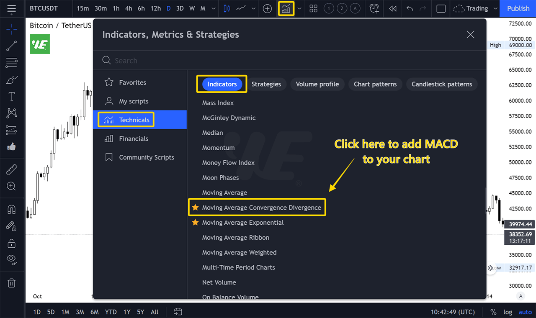This screenshot has width=536, height=318.
Task: Expand the layout name dropdown arrow
Action: [x=495, y=8]
